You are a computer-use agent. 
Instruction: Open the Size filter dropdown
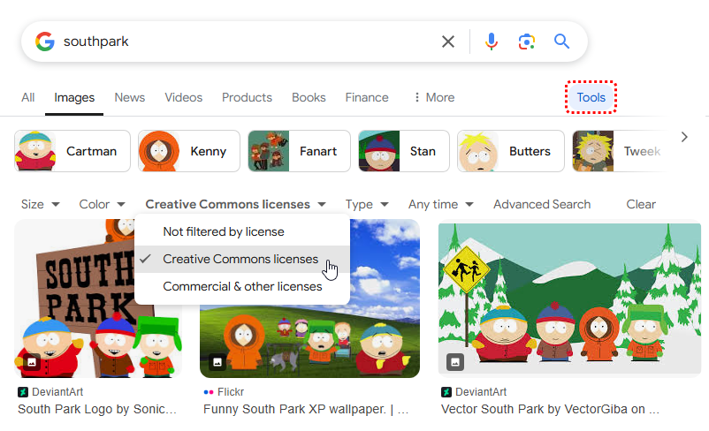(41, 204)
